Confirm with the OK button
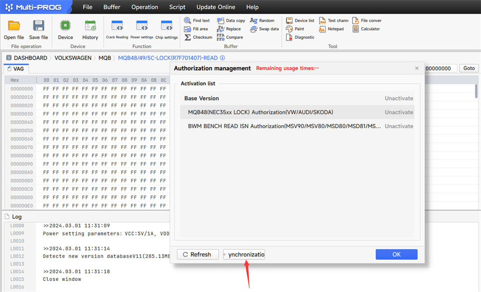Viewport: 481px width, 292px height. click(x=396, y=254)
